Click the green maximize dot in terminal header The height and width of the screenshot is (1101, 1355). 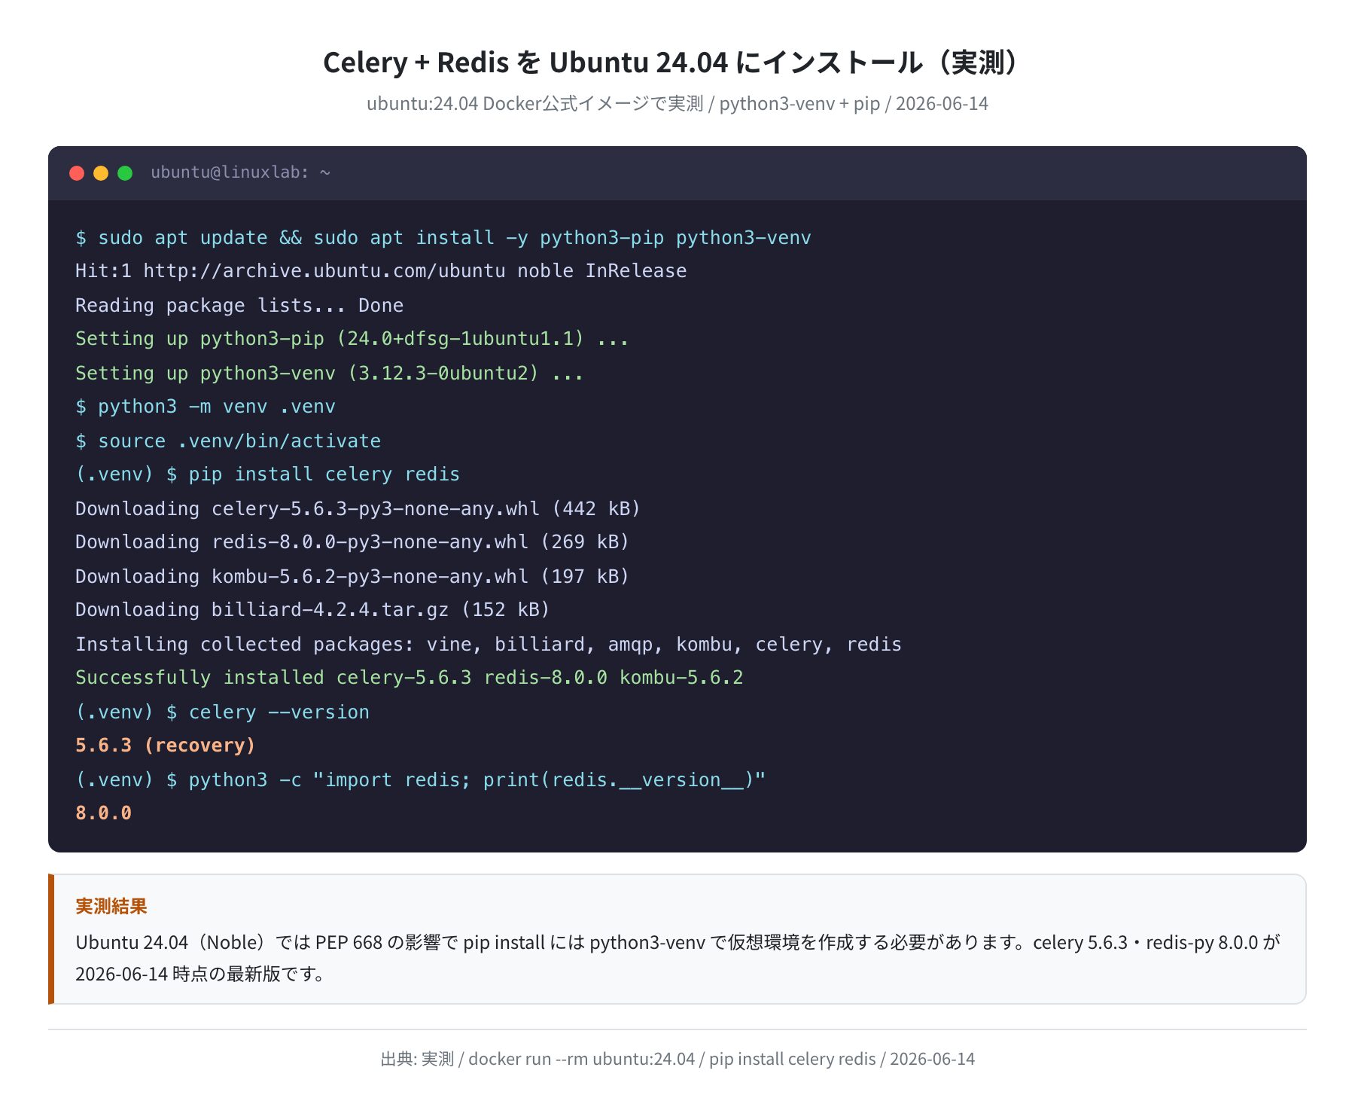click(125, 173)
